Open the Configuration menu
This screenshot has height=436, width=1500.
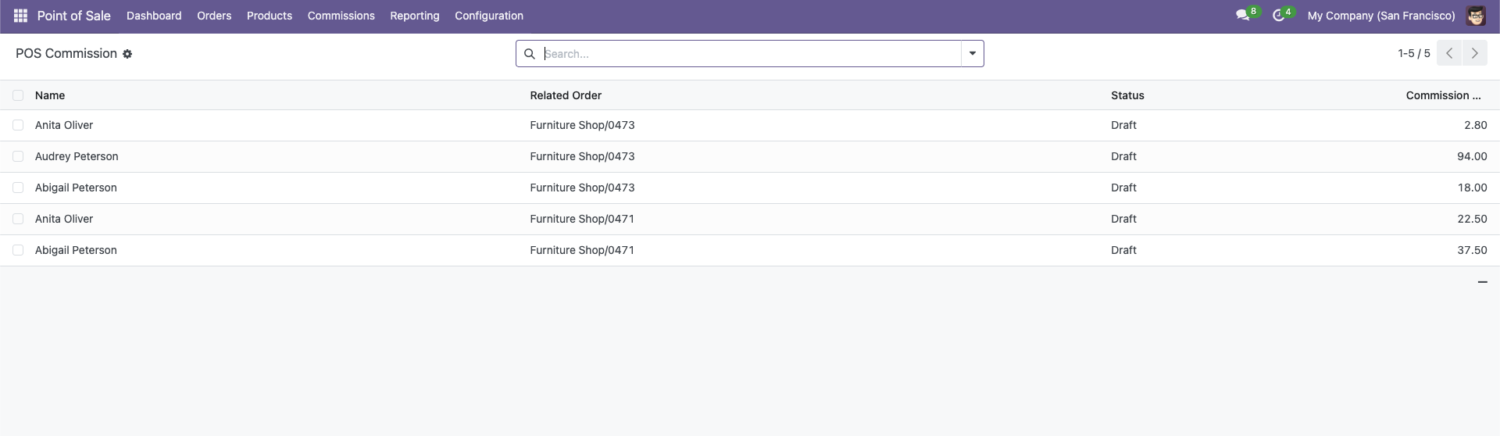489,16
